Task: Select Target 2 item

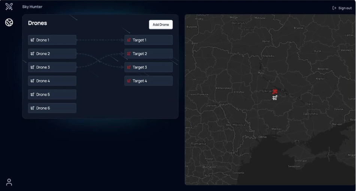Action: [148, 53]
